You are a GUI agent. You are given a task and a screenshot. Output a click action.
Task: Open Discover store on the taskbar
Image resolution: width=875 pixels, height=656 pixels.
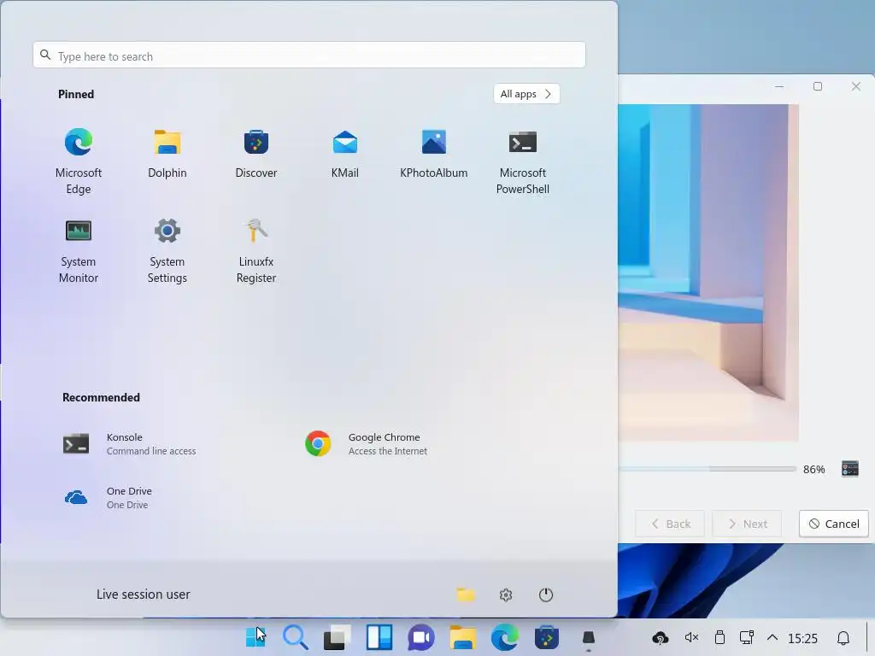[546, 637]
